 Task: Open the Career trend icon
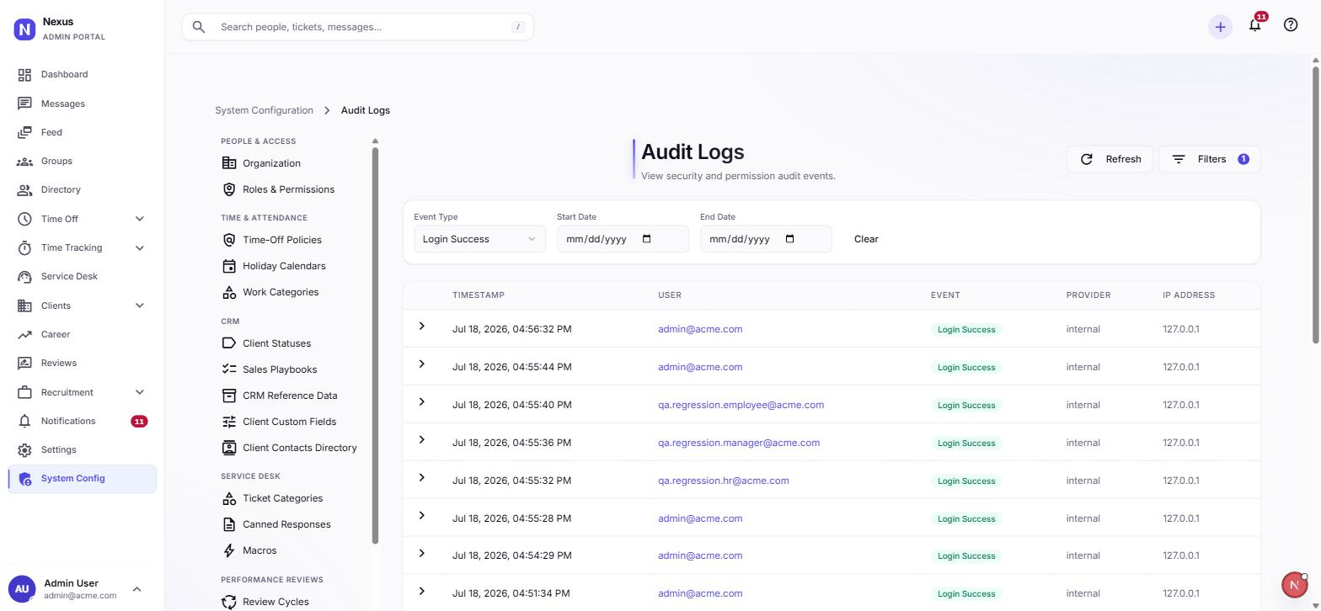(x=24, y=335)
